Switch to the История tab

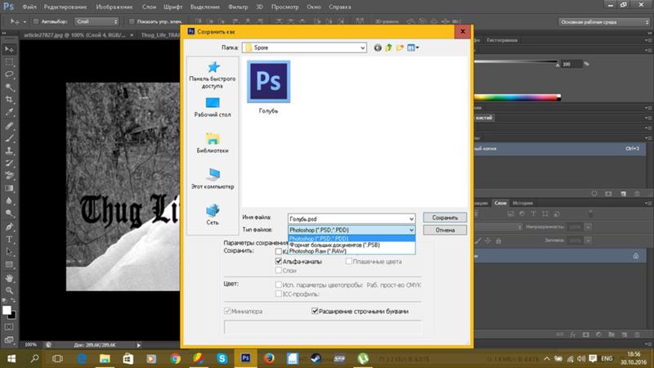[522, 203]
